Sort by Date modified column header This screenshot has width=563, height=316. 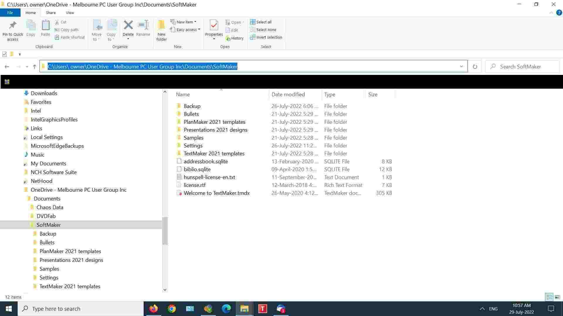click(x=288, y=94)
